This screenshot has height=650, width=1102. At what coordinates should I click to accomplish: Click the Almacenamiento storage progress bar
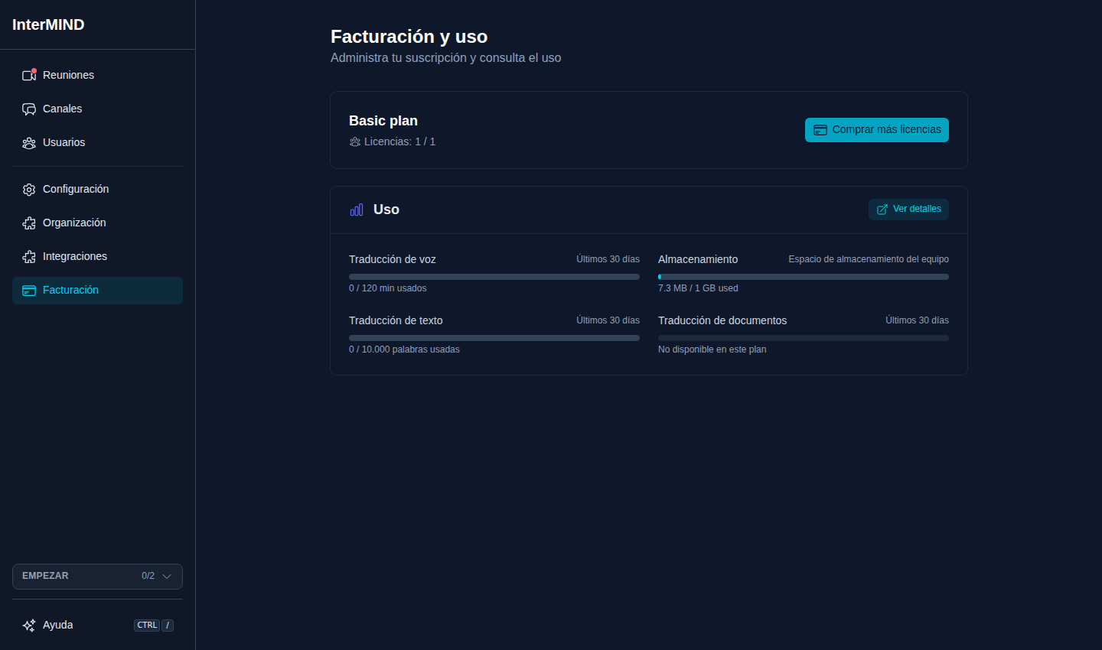point(804,277)
